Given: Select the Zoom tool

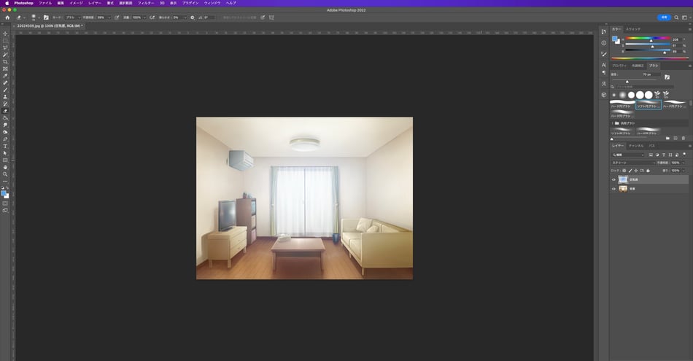Looking at the screenshot, I should click(x=5, y=174).
